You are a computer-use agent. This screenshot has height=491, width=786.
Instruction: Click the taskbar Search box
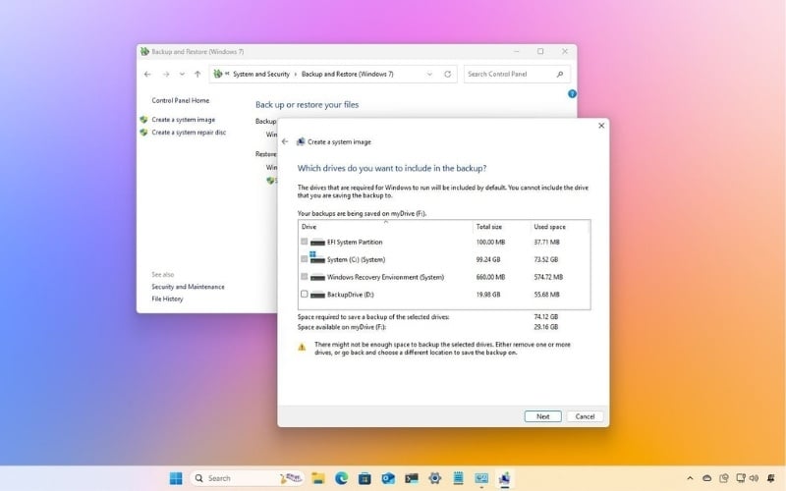pos(248,478)
